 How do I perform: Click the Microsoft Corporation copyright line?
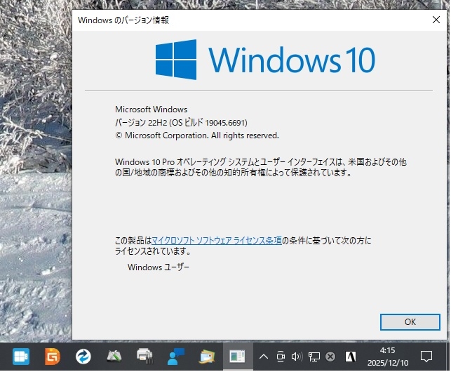pos(196,135)
